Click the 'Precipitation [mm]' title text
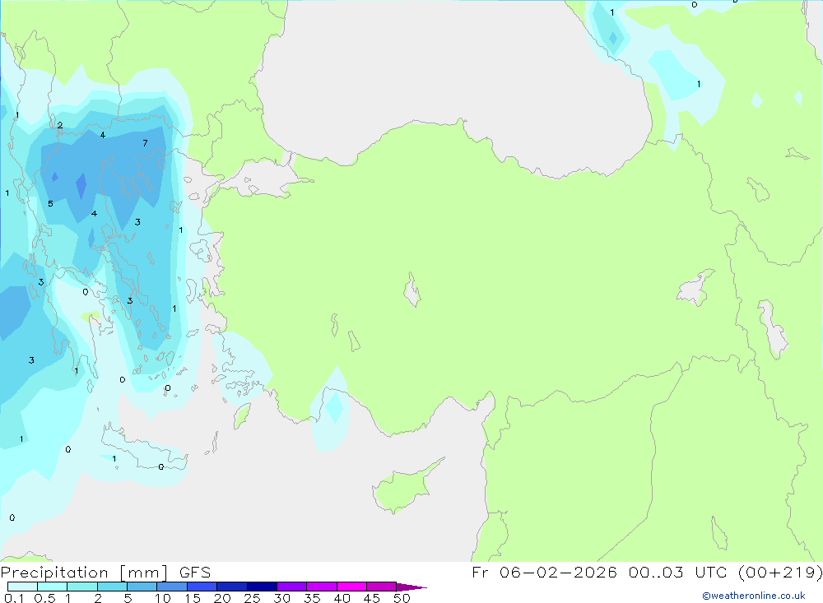This screenshot has width=823, height=603. (85, 573)
